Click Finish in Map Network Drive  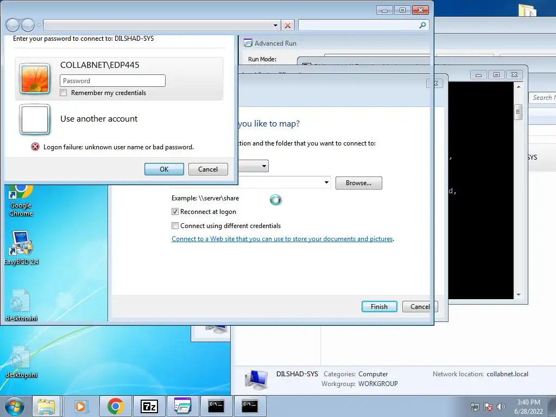click(x=379, y=307)
